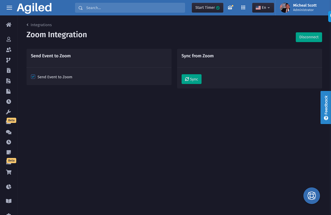Screen dimensions: 331x215
Task: Open the branch workflow sidebar icon
Action: pos(9,60)
